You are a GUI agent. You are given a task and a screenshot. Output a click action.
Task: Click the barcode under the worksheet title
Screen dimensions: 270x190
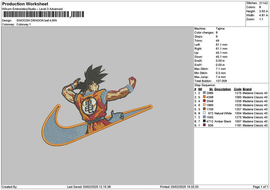(x=44, y=14)
